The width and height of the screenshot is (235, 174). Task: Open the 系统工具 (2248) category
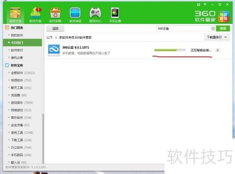point(23,133)
